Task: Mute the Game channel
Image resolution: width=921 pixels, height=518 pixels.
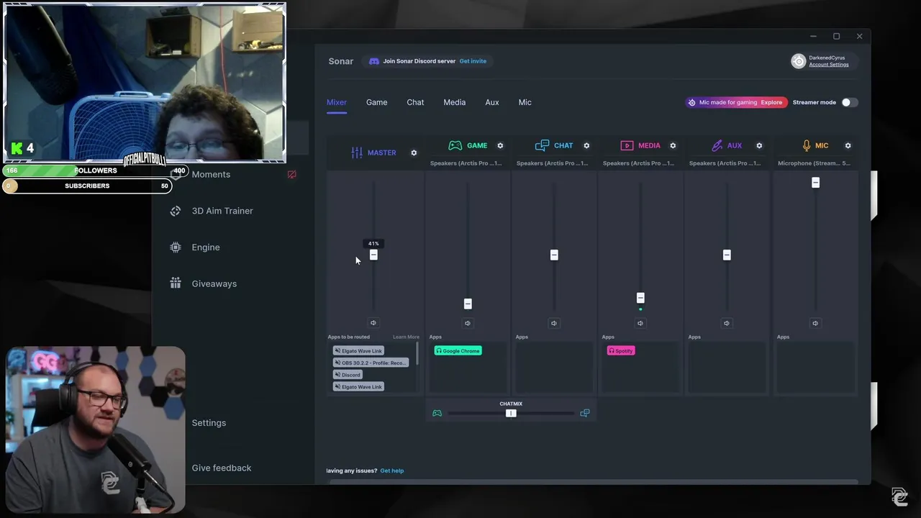Action: point(468,323)
